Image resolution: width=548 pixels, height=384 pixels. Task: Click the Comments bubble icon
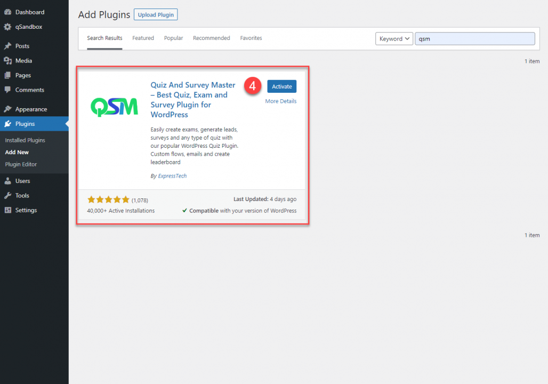8,90
